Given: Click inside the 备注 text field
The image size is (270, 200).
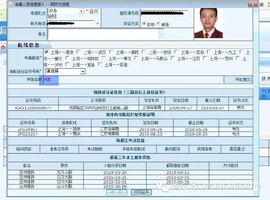Looking at the screenshot, I should pos(103,34).
